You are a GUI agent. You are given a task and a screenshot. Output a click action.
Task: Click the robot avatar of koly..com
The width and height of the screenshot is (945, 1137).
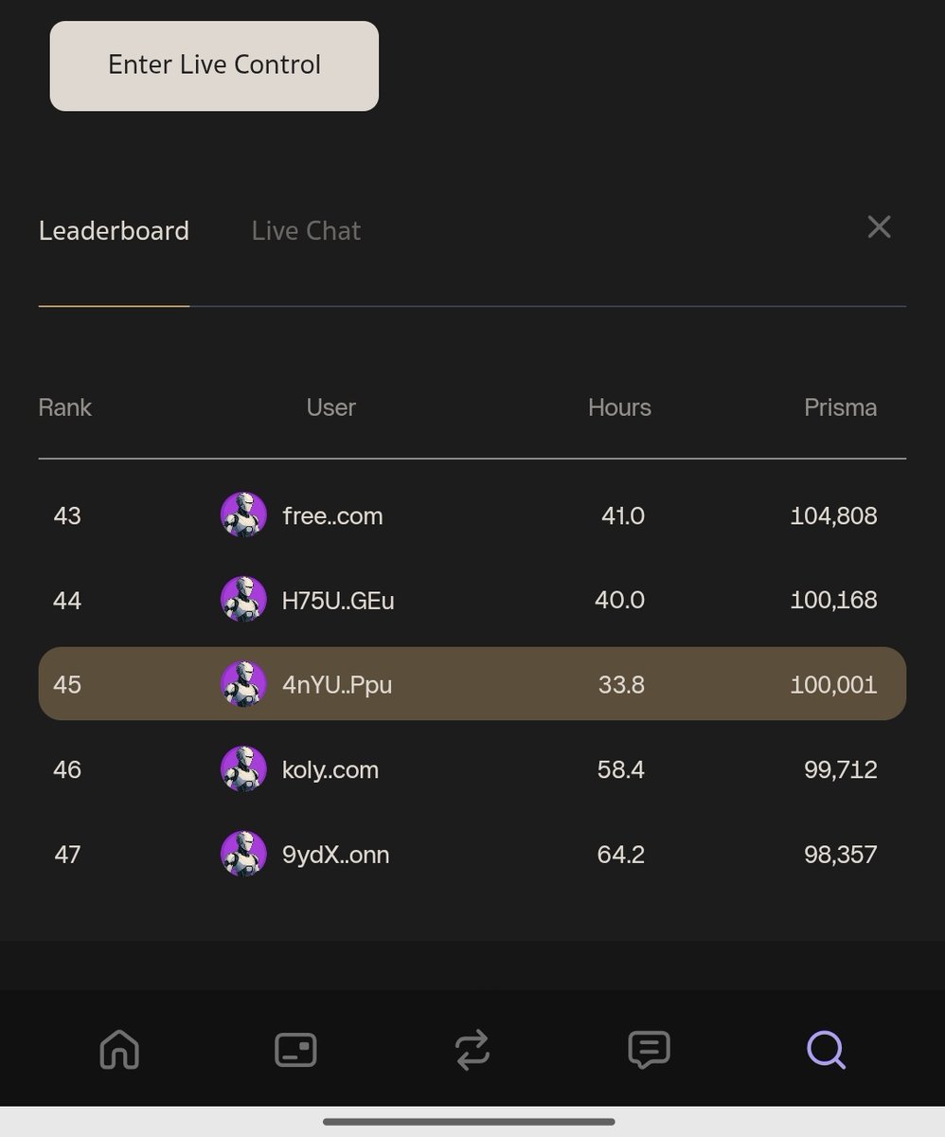243,769
